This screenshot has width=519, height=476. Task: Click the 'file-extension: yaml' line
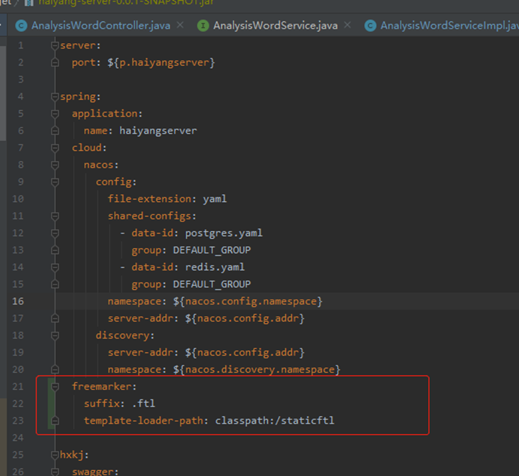tap(167, 199)
